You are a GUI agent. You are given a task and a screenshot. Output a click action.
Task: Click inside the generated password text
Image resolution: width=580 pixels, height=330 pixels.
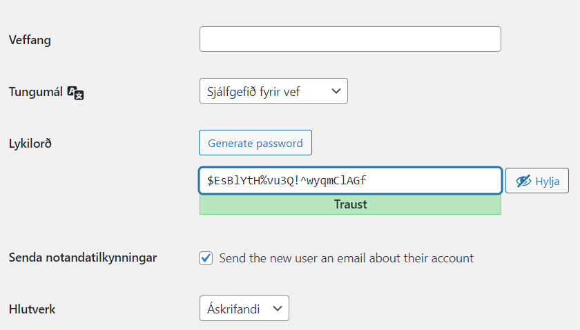pos(287,181)
